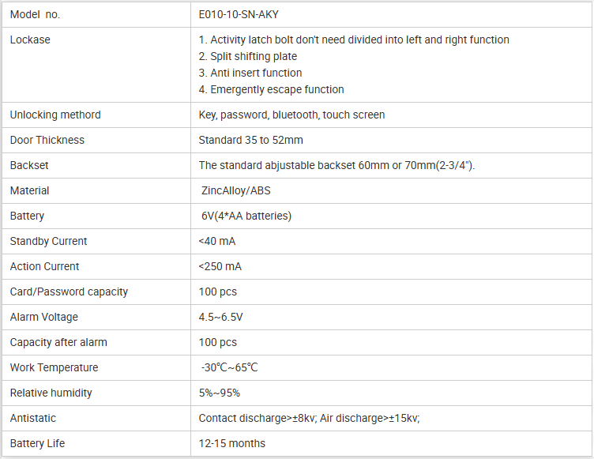Viewport: 594px width, 459px height.
Task: Click the 'Standard 35 to 52mm' value
Action: (x=250, y=140)
